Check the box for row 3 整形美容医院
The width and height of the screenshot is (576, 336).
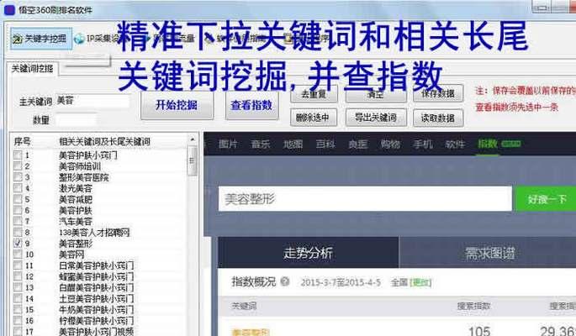point(18,177)
